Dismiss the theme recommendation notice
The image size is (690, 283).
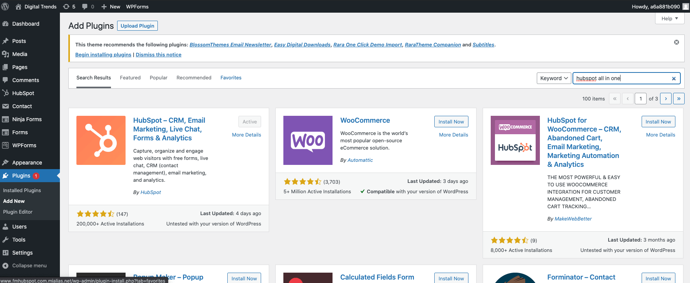(x=677, y=42)
